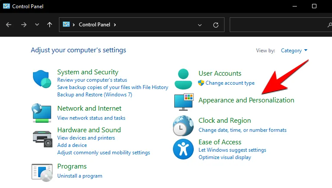The height and width of the screenshot is (188, 332).
Task: Maximize the Control Panel window
Action: click(314, 6)
